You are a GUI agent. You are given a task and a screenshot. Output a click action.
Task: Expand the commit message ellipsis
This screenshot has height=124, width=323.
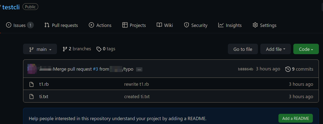pos(139,69)
